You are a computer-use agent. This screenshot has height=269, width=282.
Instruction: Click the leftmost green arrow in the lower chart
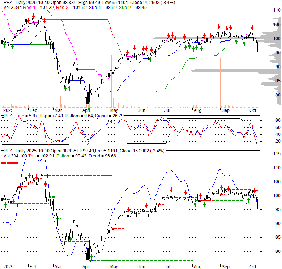pyautogui.click(x=5, y=205)
